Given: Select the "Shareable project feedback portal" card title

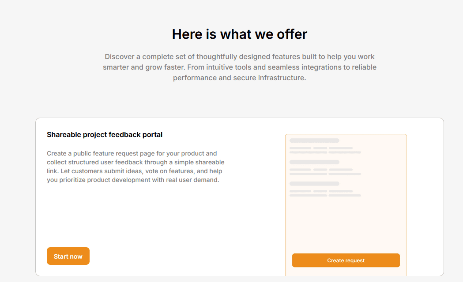Looking at the screenshot, I should [105, 134].
